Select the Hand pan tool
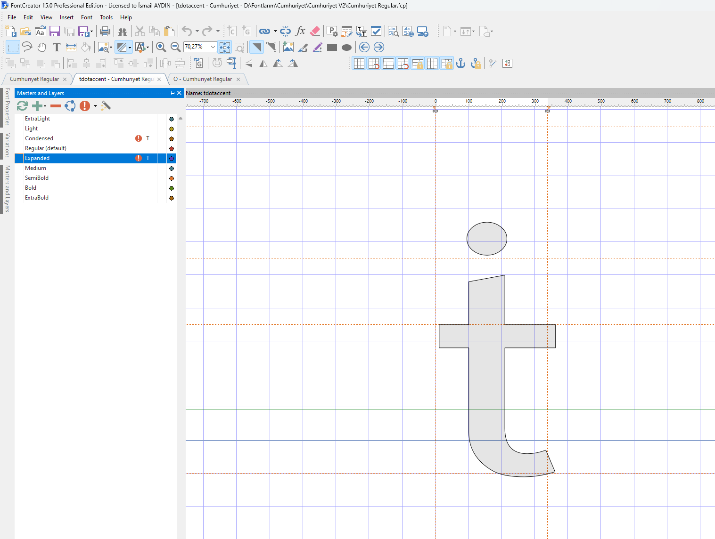The height and width of the screenshot is (539, 715). (42, 47)
